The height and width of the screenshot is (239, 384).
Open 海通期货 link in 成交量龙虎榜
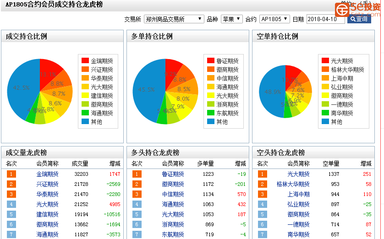(47, 234)
